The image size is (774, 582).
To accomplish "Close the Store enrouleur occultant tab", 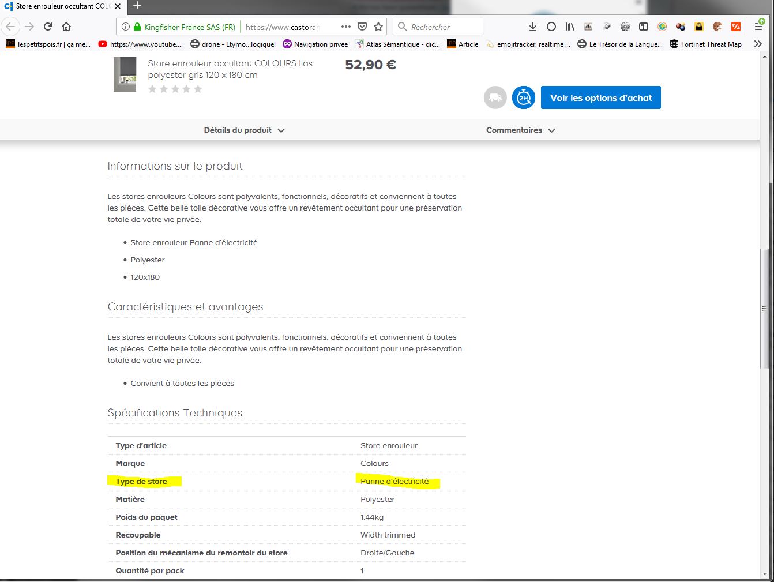I will pyautogui.click(x=117, y=6).
